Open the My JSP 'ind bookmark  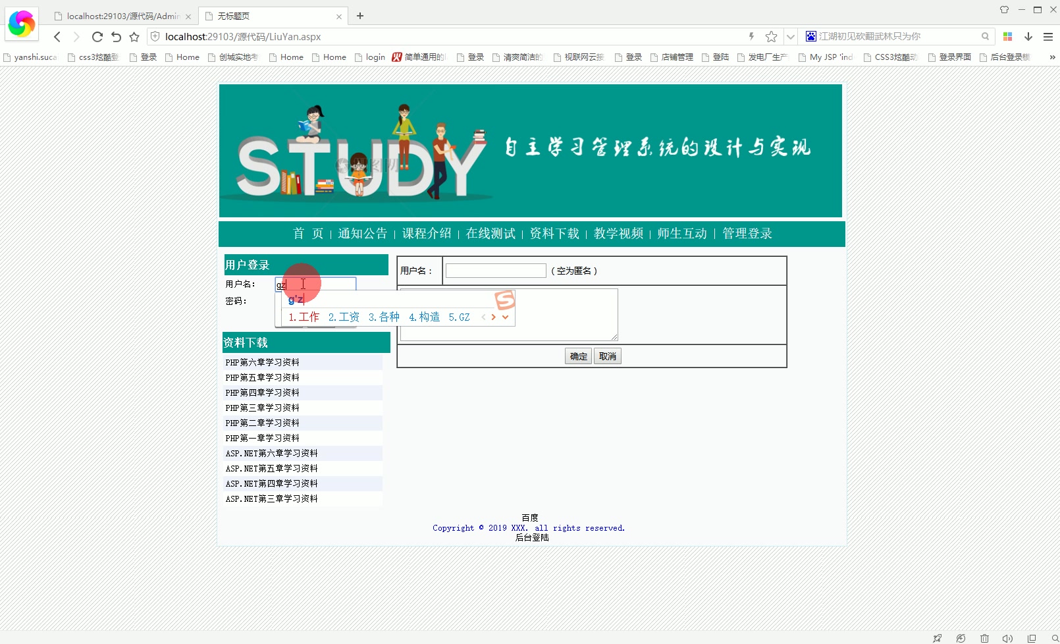tap(826, 57)
